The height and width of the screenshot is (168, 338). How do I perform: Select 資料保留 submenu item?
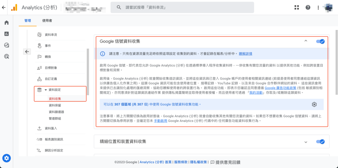[x=55, y=105]
